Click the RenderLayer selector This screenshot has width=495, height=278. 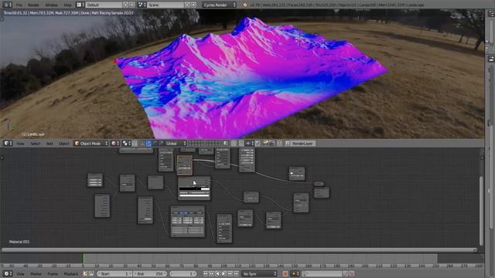pos(300,144)
